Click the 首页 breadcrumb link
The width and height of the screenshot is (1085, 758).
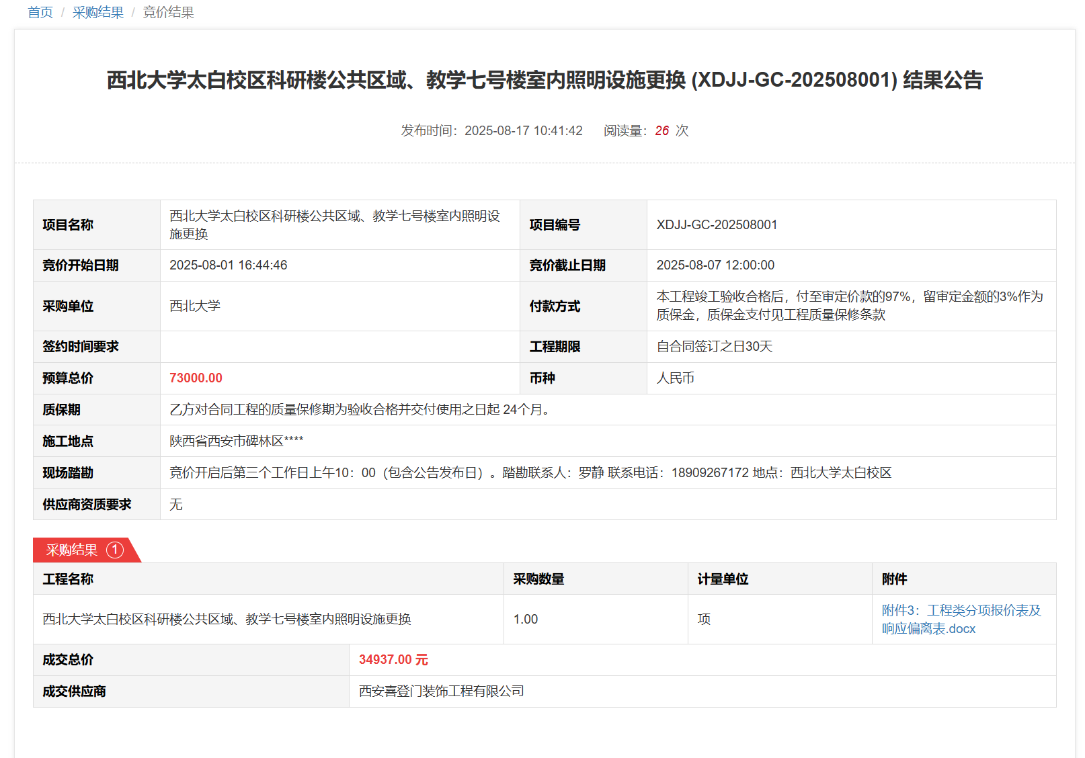[40, 13]
